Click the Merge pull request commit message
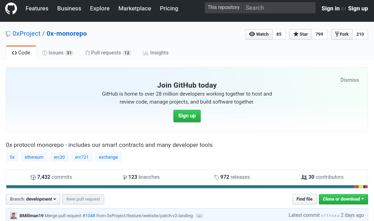This screenshot has height=221, width=374. (119, 215)
